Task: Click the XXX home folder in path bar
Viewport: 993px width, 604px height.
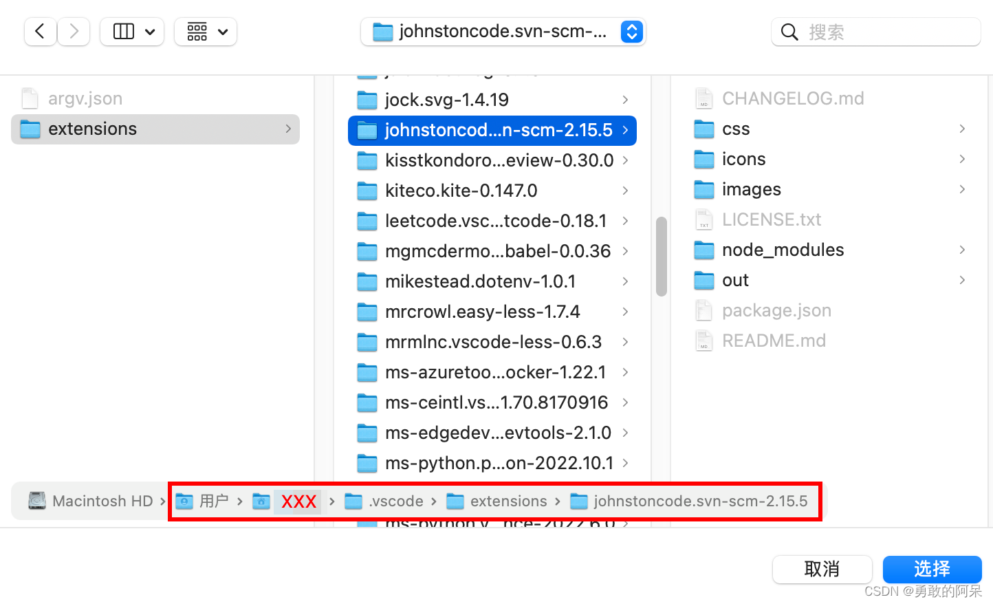Action: (x=286, y=501)
